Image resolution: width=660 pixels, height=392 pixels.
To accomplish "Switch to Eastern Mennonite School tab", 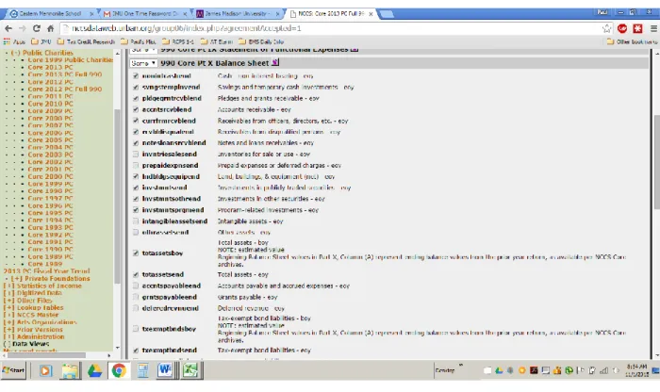I will click(51, 14).
